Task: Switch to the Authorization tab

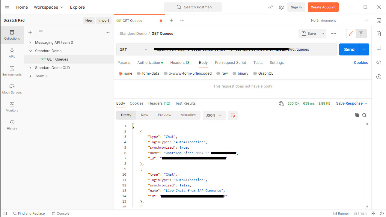Action: (150, 63)
